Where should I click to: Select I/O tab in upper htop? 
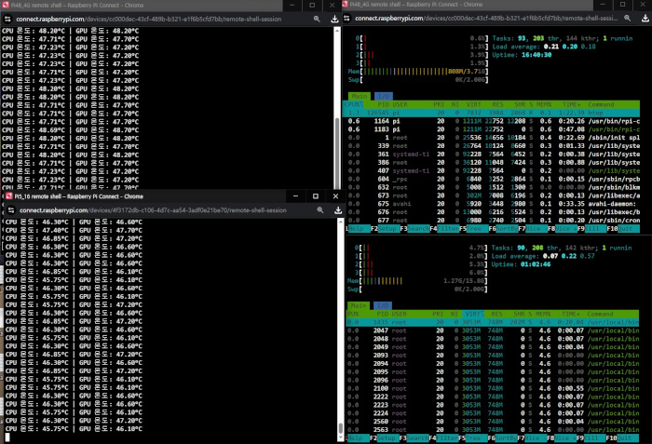[x=384, y=96]
